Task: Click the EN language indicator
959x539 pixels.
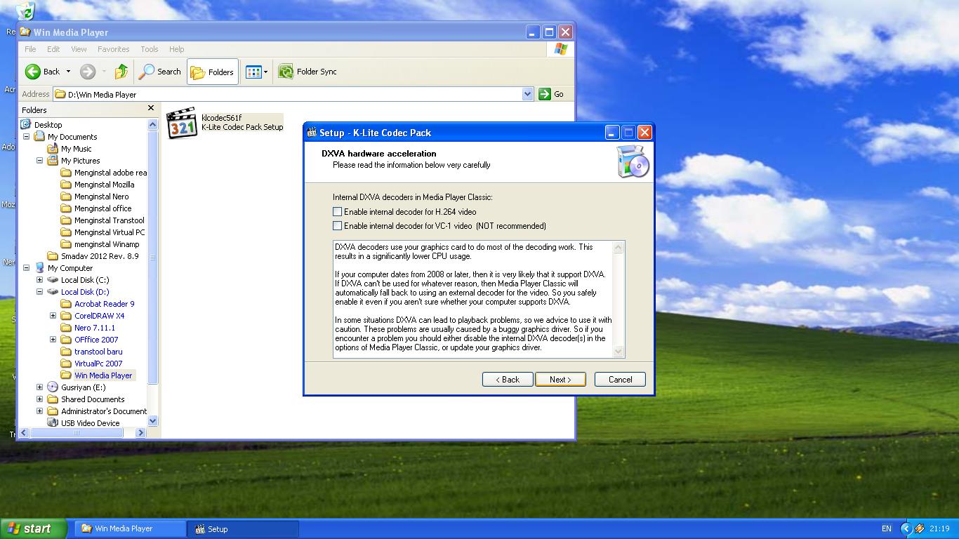Action: (x=886, y=529)
